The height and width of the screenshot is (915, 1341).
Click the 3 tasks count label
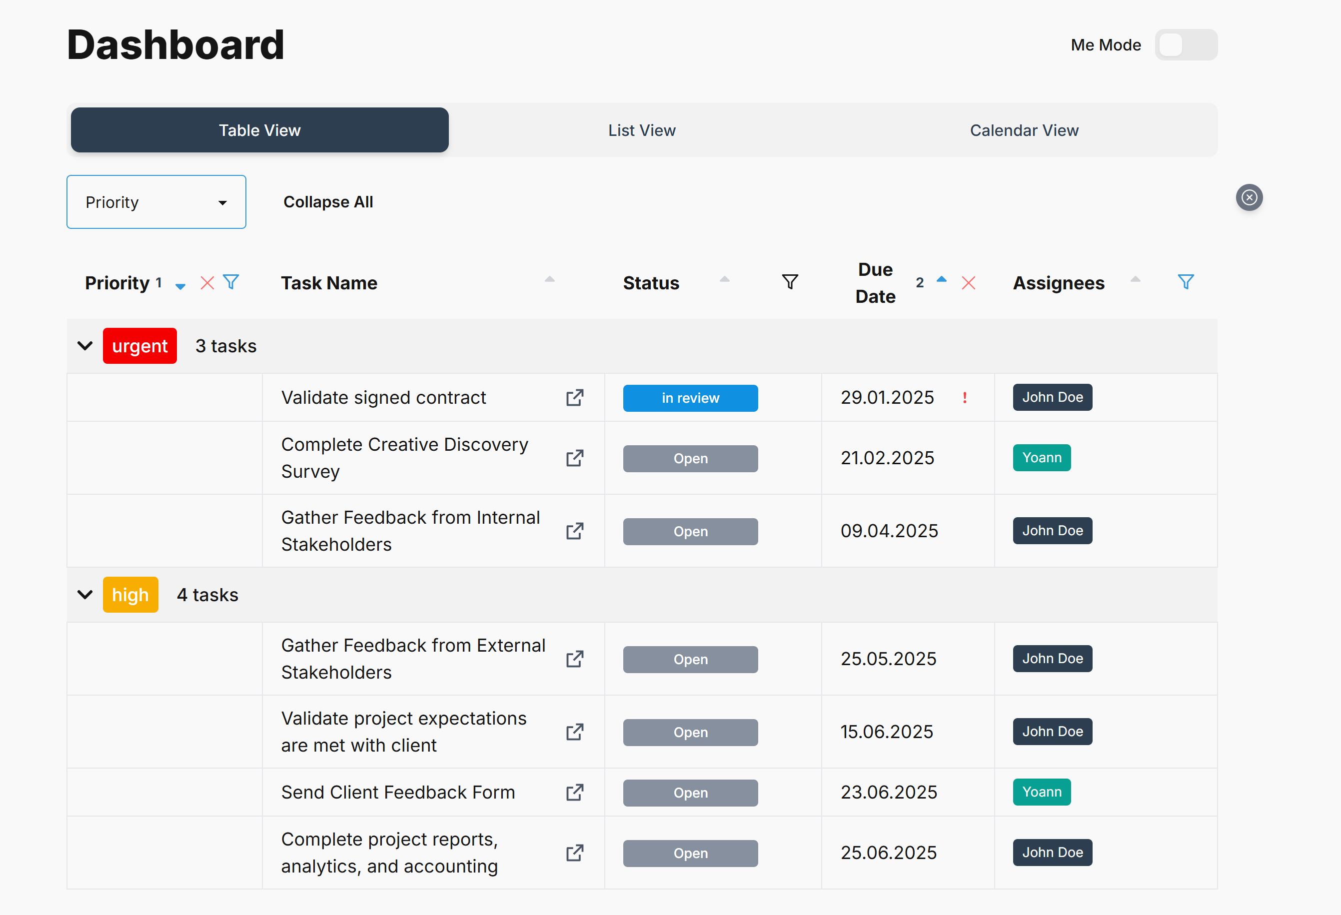tap(225, 346)
